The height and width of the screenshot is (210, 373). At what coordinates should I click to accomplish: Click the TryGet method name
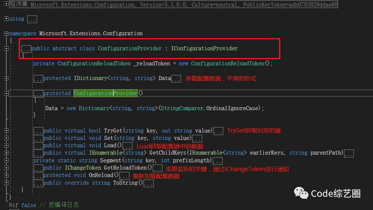pyautogui.click(x=113, y=131)
